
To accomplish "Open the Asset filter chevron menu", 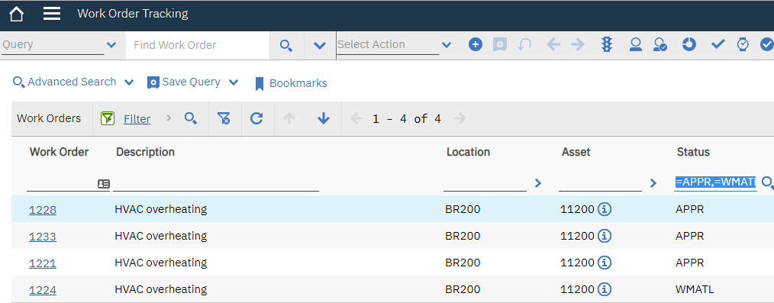I will pyautogui.click(x=653, y=183).
